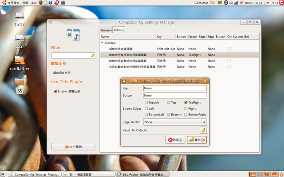
Task: Close the Edit Action dialog
Action: [205, 81]
